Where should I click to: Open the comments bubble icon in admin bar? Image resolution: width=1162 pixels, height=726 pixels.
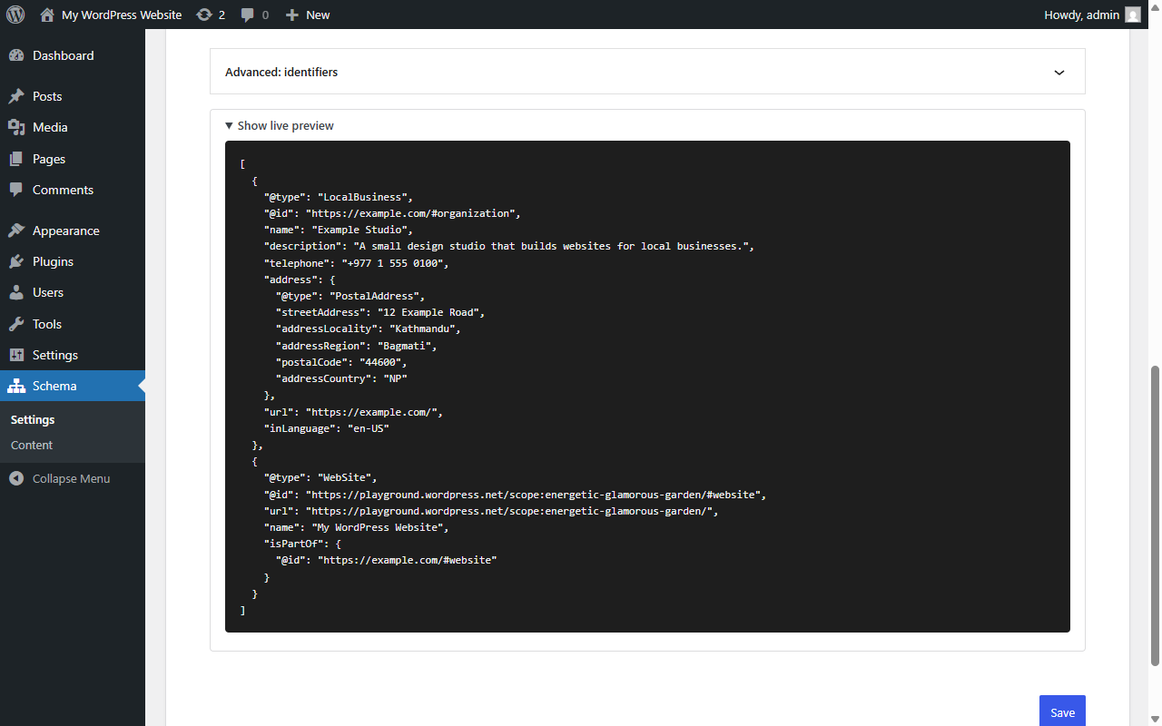[x=248, y=15]
